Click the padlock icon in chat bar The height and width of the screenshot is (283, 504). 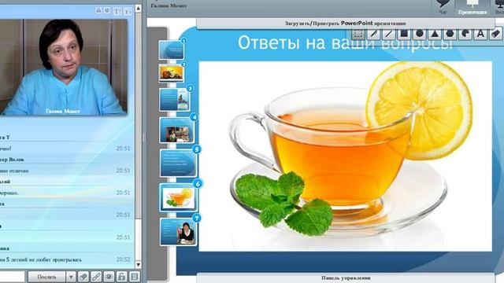tap(121, 277)
